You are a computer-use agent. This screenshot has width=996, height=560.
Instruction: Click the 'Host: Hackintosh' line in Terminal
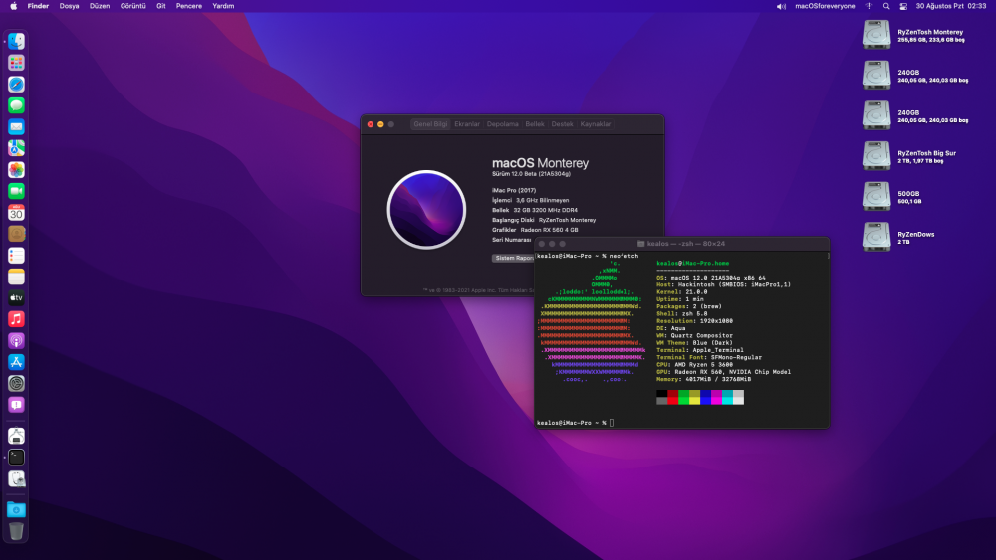(723, 284)
